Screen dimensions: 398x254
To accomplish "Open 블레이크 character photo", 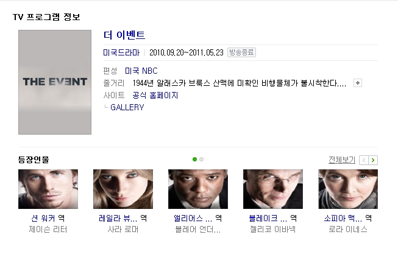I will pos(273,189).
